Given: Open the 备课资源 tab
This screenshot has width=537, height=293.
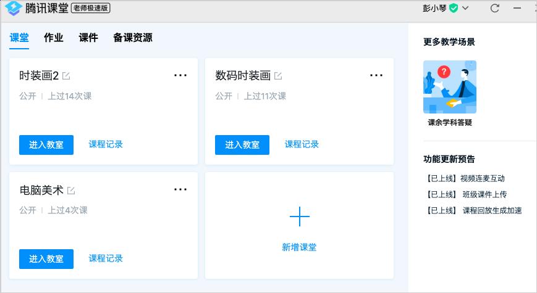Looking at the screenshot, I should (132, 38).
